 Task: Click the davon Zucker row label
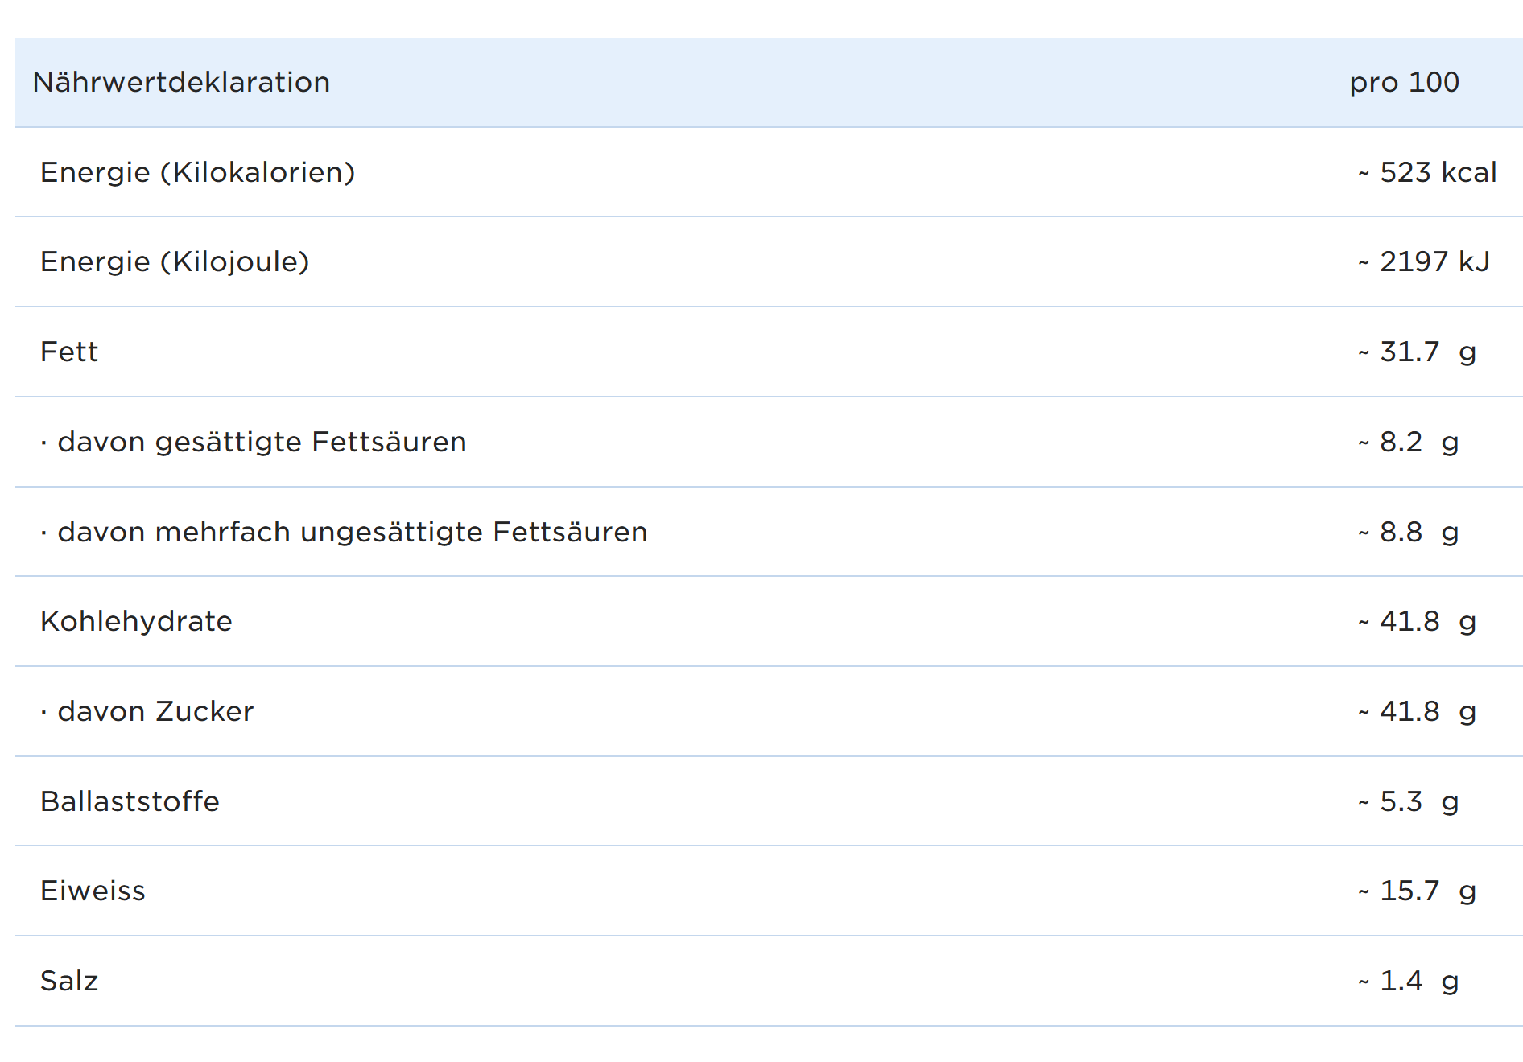pos(155,711)
